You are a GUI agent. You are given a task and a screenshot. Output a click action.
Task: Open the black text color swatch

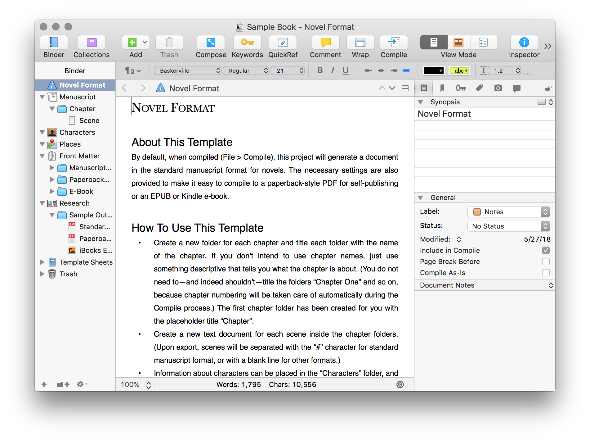point(434,71)
